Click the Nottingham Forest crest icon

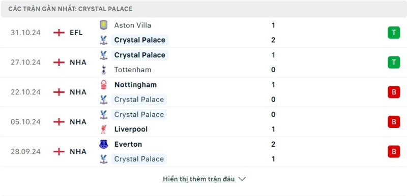[104, 85]
